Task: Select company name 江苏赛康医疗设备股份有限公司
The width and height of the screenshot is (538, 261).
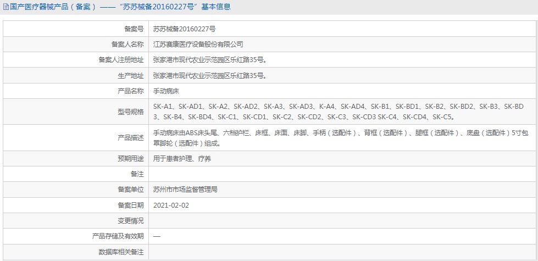Action: (198, 45)
